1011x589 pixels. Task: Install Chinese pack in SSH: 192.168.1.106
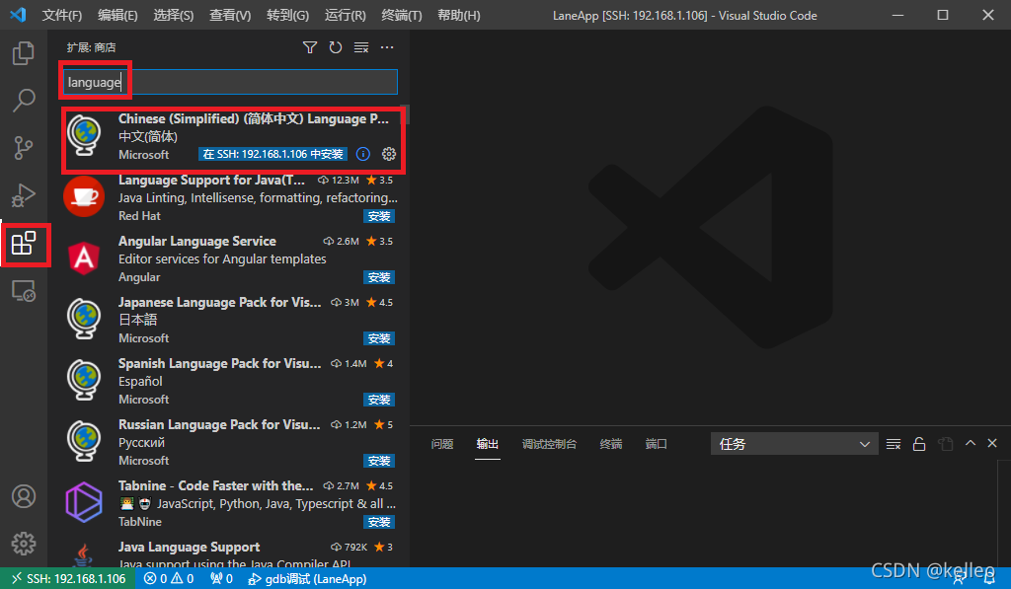click(272, 154)
